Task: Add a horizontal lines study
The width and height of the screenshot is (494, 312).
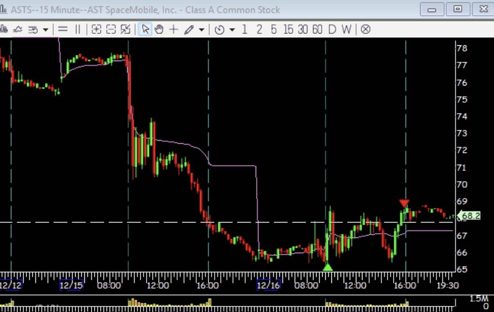Action: (x=63, y=29)
